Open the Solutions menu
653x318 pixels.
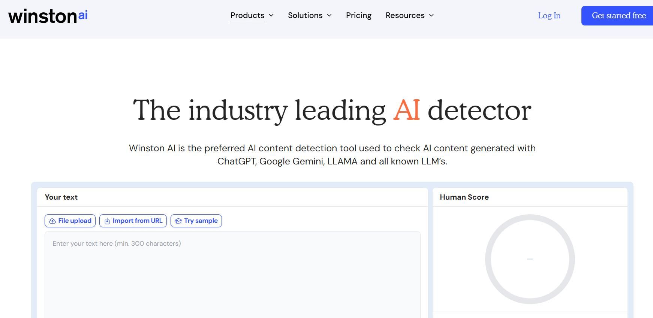pyautogui.click(x=305, y=15)
